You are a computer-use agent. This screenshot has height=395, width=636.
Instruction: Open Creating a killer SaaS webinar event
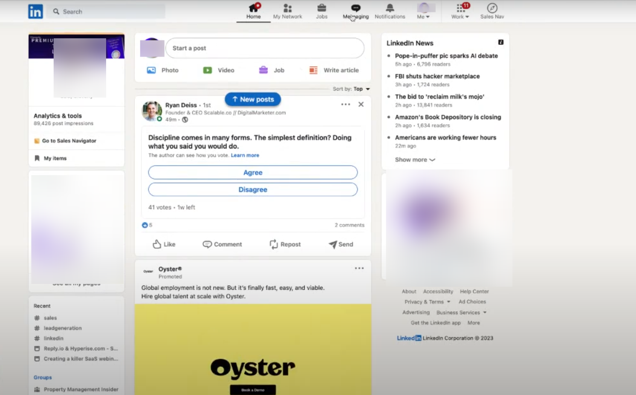[76, 359]
